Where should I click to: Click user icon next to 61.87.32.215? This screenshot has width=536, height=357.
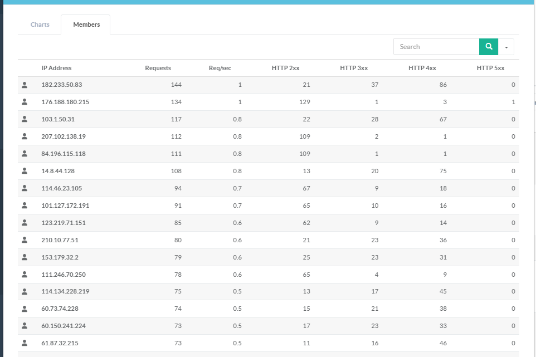[x=25, y=344]
